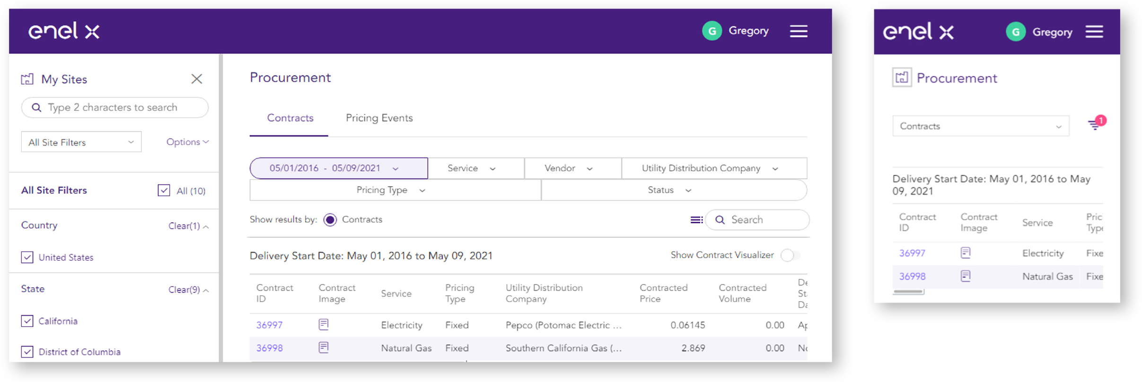The width and height of the screenshot is (1142, 383).
Task: Close the My Sites panel
Action: click(197, 79)
